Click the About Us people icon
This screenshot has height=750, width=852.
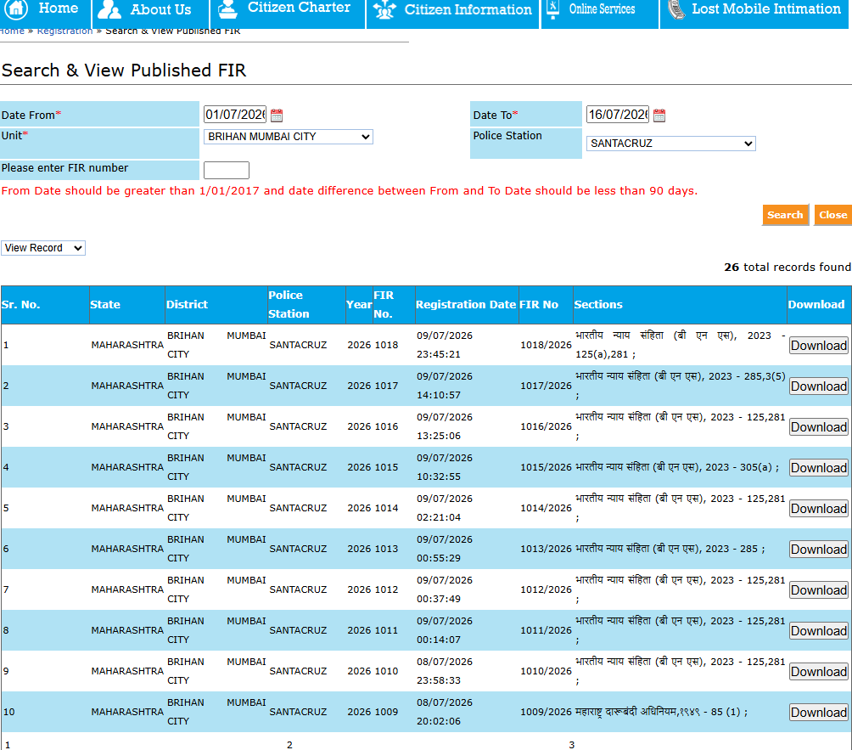pos(109,9)
